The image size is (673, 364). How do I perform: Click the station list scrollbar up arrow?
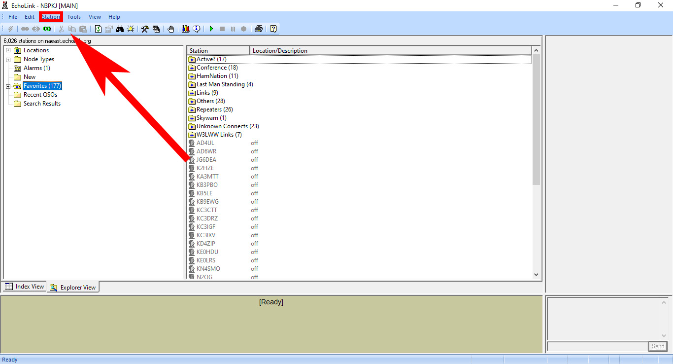[x=537, y=50]
